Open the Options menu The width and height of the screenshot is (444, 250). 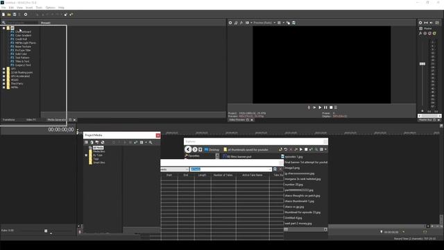(51, 8)
